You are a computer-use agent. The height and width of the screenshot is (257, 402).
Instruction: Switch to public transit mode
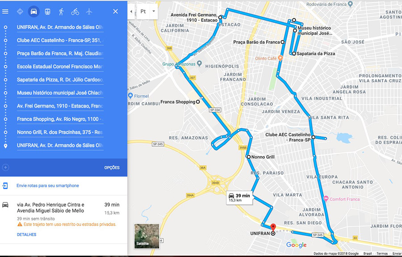47,12
